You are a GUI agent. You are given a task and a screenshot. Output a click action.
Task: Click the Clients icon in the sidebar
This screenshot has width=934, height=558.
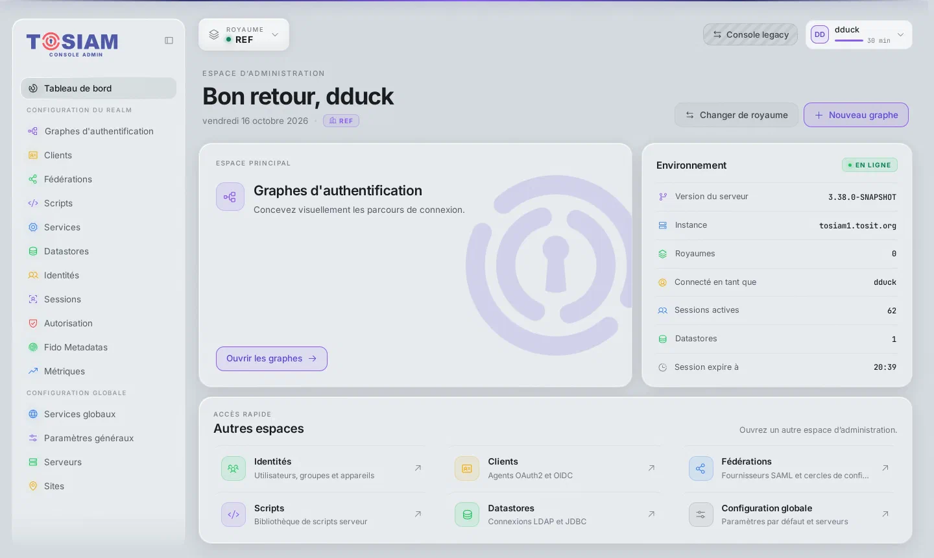(x=33, y=155)
